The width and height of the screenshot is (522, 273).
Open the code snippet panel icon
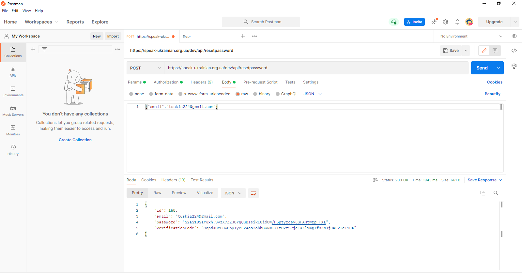coord(514,51)
